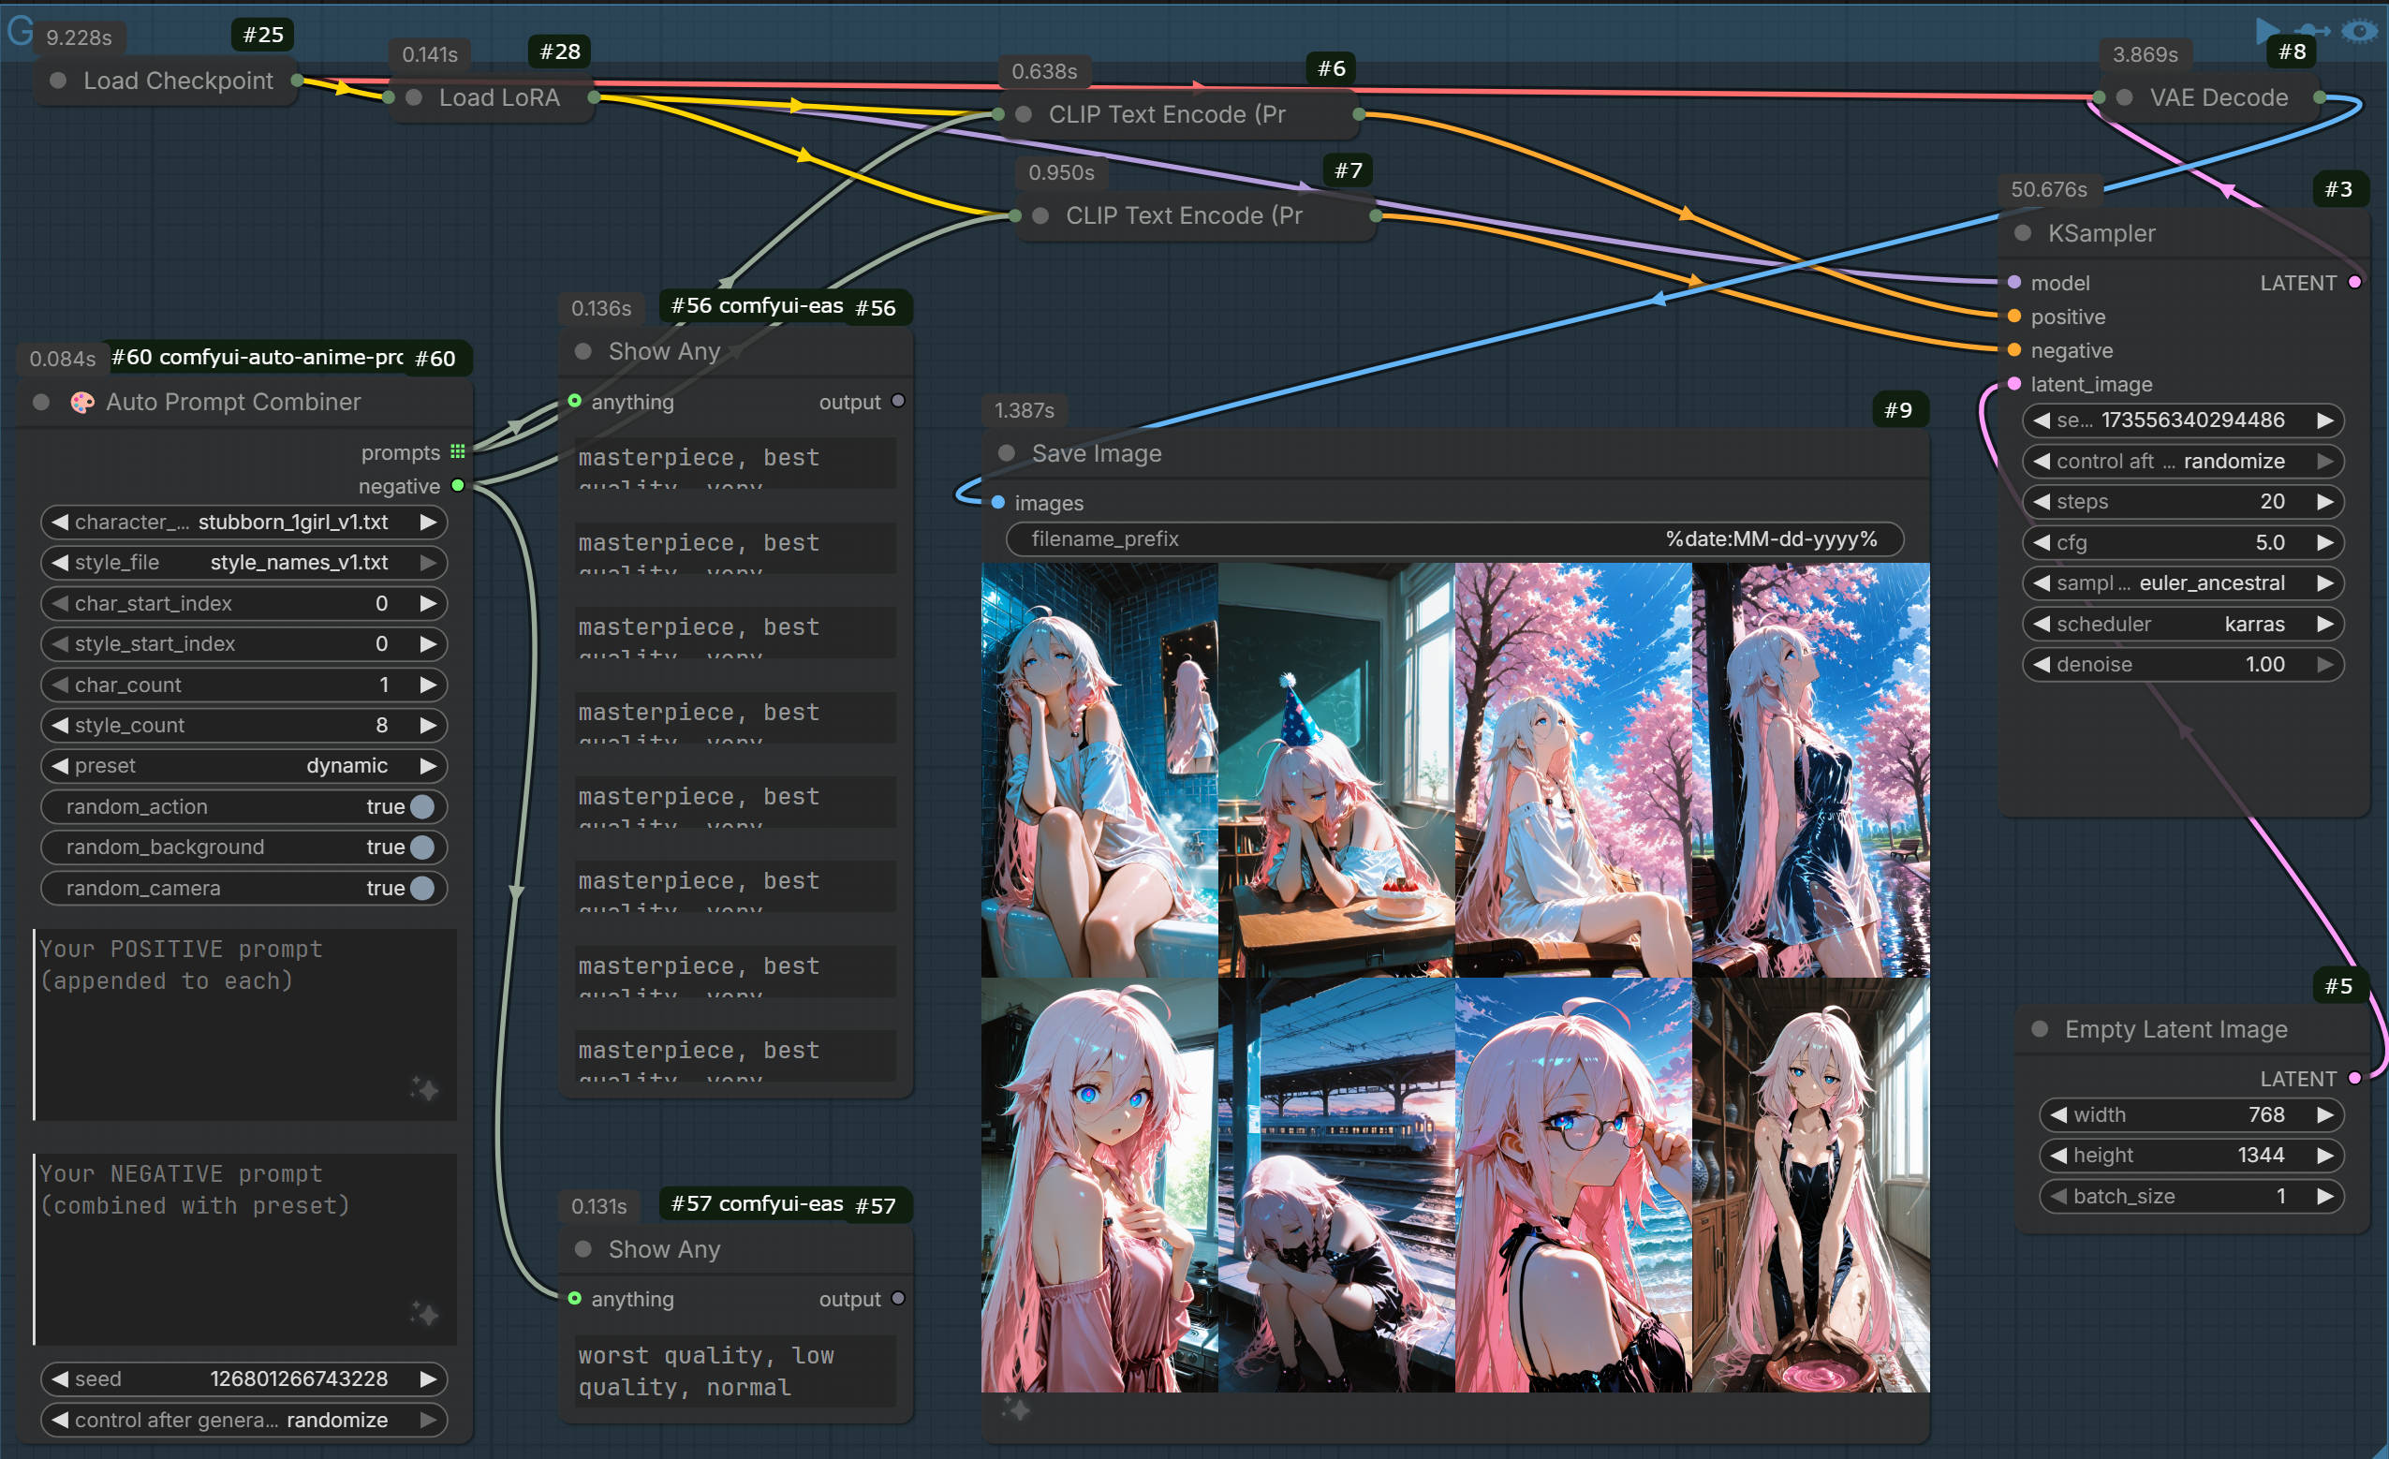This screenshot has height=1459, width=2389.
Task: Click the G logo icon top-left
Action: click(21, 31)
